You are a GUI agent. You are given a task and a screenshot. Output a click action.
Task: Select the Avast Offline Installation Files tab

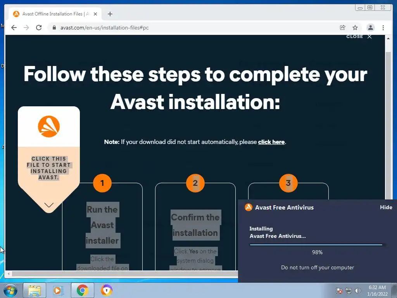coord(55,14)
